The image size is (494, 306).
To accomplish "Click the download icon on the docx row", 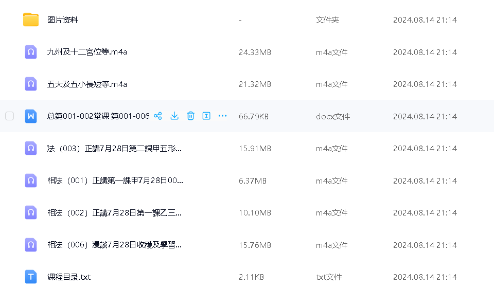I will 174,116.
